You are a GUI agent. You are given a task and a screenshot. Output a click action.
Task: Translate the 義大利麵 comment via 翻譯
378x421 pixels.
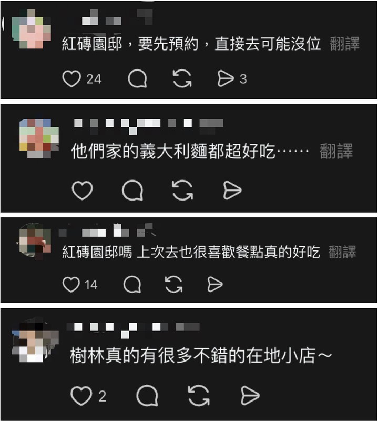coord(336,151)
